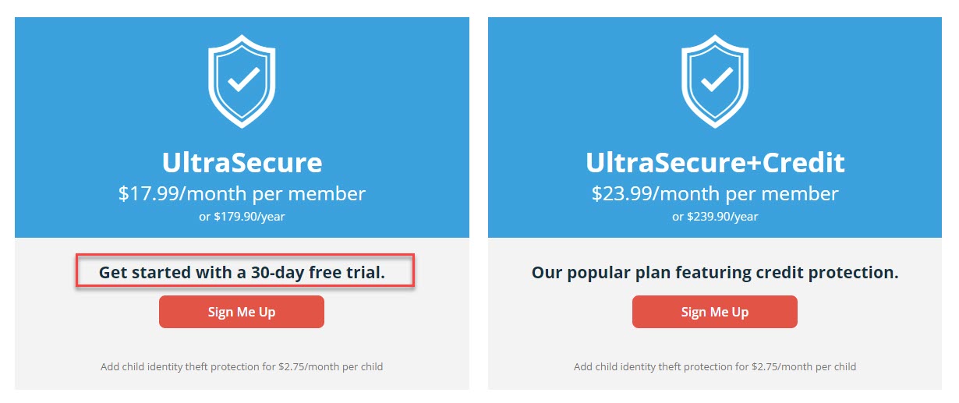Sign up for the UltraSecure+Credit plan
959x403 pixels.
pos(715,312)
